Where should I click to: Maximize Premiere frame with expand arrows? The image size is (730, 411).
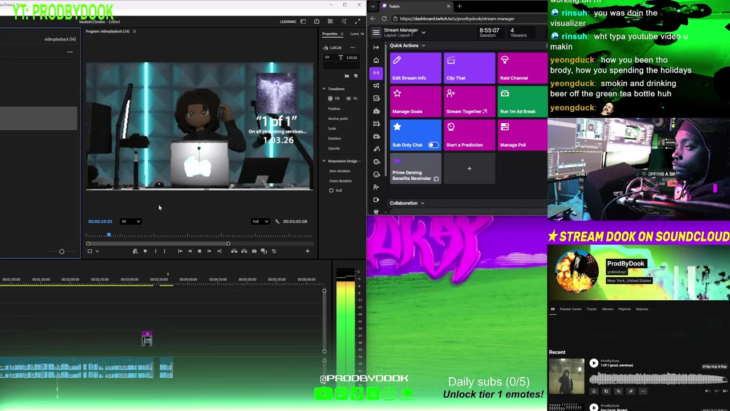pos(357,22)
